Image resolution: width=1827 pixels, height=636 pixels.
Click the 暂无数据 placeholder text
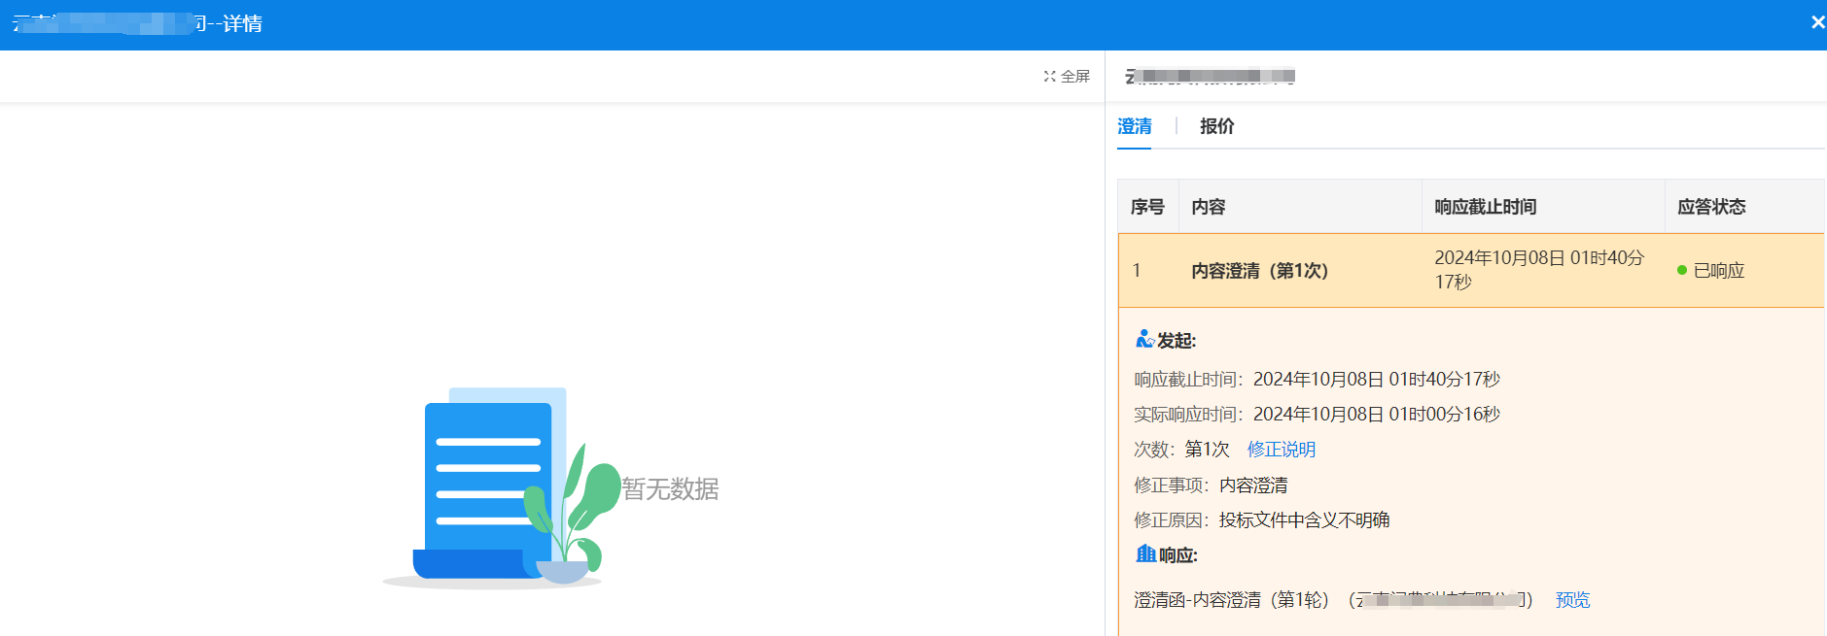670,488
